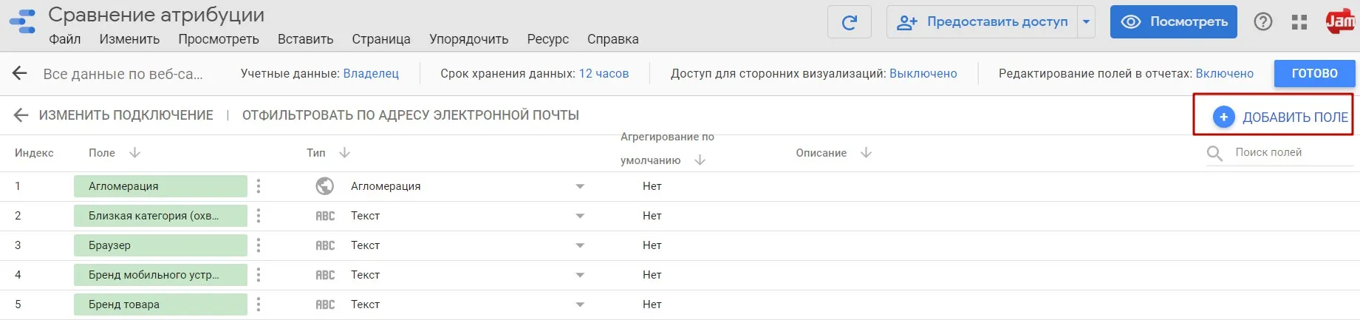
Task: Click ABC type icon in Близкая категория row
Action: pos(325,216)
